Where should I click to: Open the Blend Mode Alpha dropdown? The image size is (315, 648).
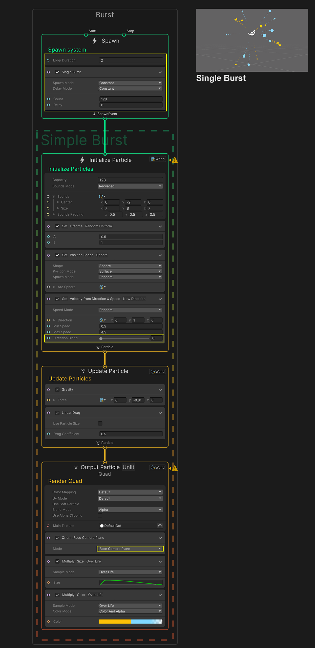(x=130, y=510)
